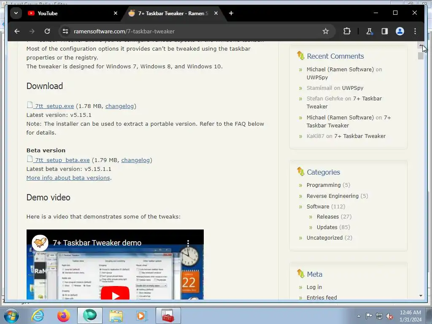Switch to the YouTube tab
This screenshot has height=324, width=432.
[72, 13]
